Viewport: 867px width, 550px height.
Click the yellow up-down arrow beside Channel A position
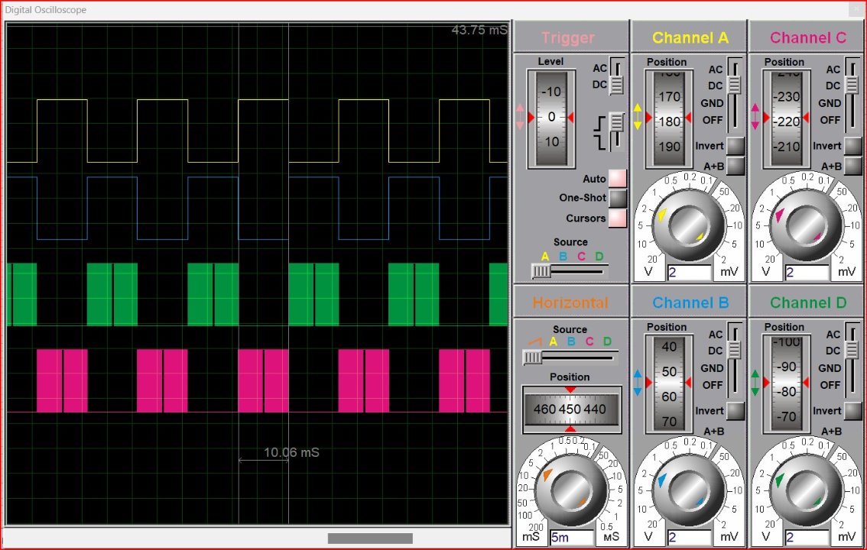(638, 117)
